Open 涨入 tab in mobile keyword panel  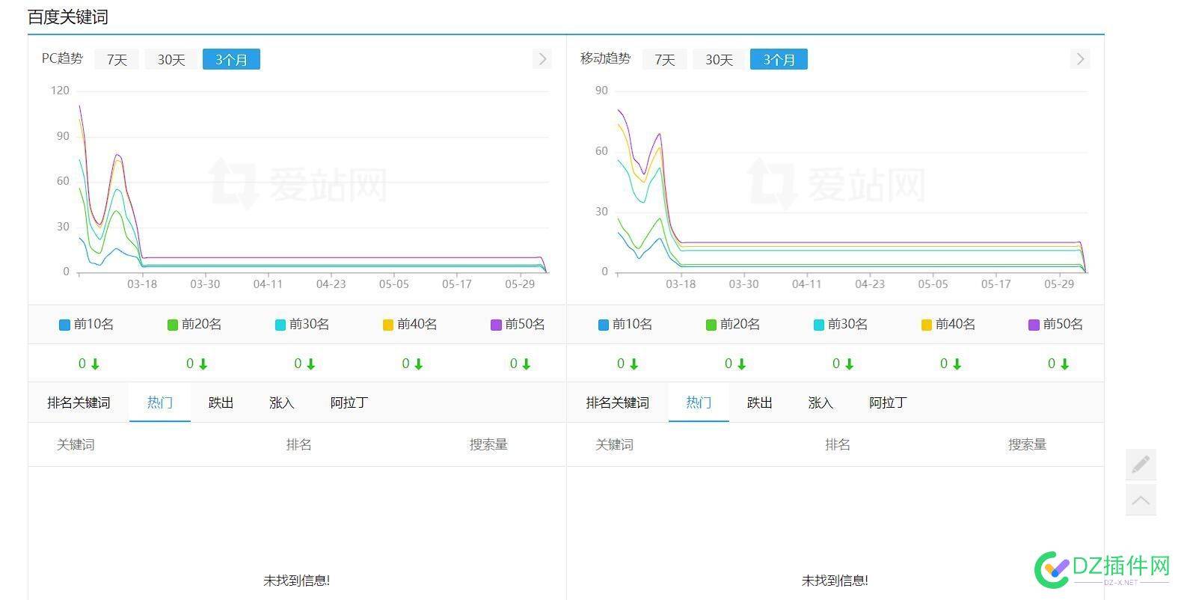coord(820,402)
